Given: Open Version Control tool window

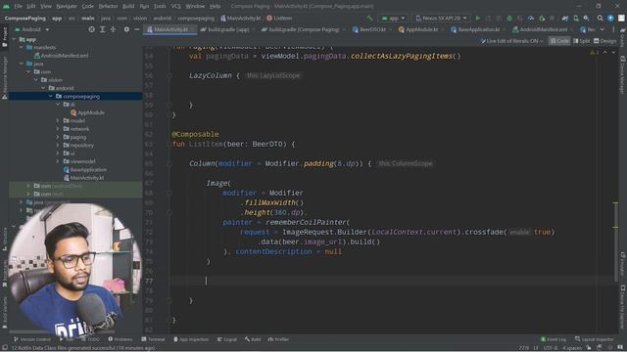Looking at the screenshot, I should [32, 339].
